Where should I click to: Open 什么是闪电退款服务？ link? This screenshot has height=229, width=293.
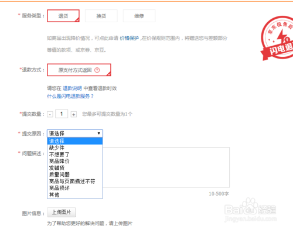click(x=70, y=96)
